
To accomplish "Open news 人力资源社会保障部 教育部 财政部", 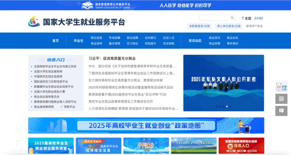I will [133, 108].
